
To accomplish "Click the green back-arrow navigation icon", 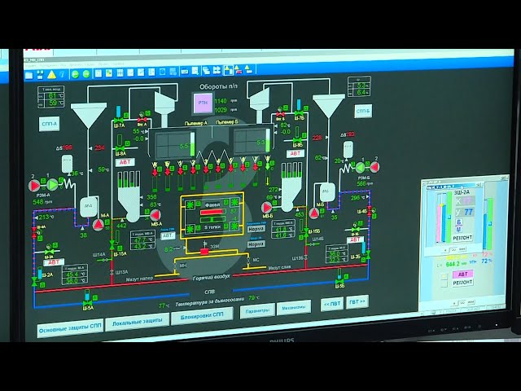I will pyautogui.click(x=75, y=74).
